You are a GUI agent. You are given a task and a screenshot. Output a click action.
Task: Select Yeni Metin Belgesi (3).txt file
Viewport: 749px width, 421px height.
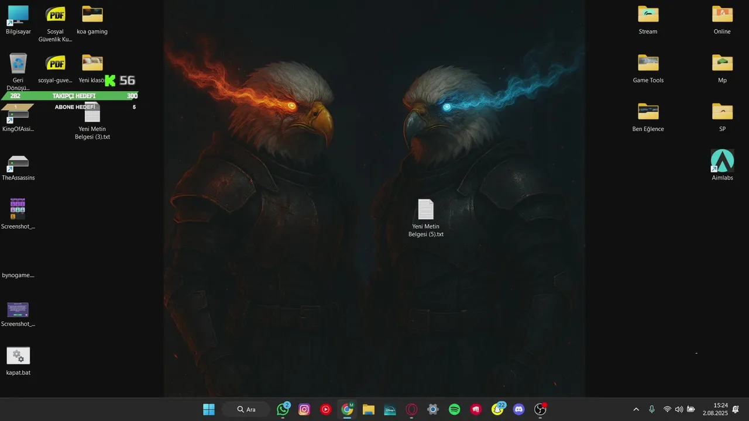(x=92, y=121)
